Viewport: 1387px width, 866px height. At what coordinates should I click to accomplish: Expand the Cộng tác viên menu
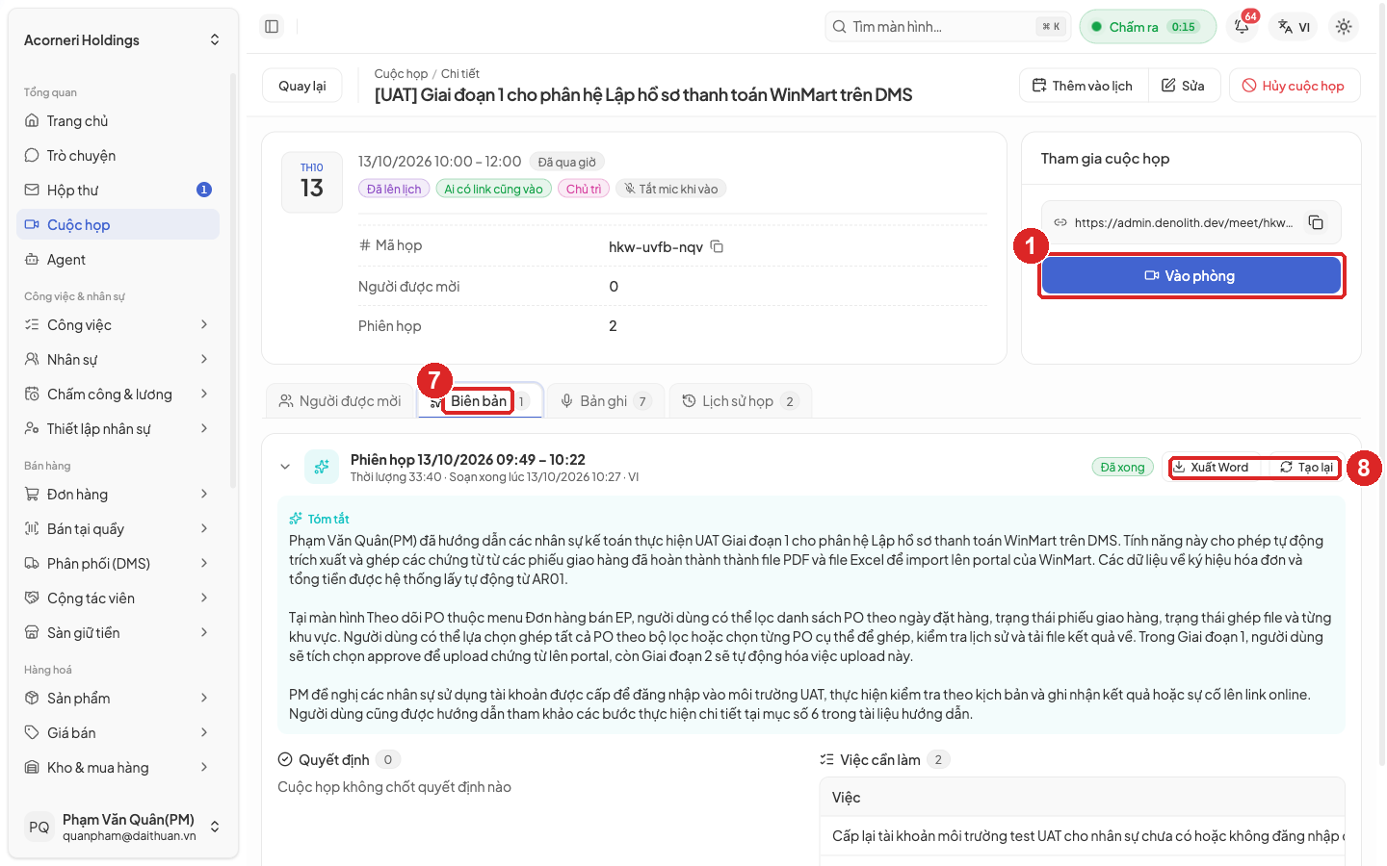(x=118, y=599)
